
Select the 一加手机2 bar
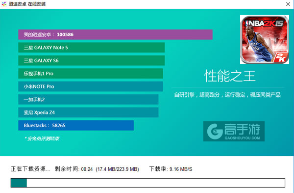pyautogui.click(x=88, y=99)
